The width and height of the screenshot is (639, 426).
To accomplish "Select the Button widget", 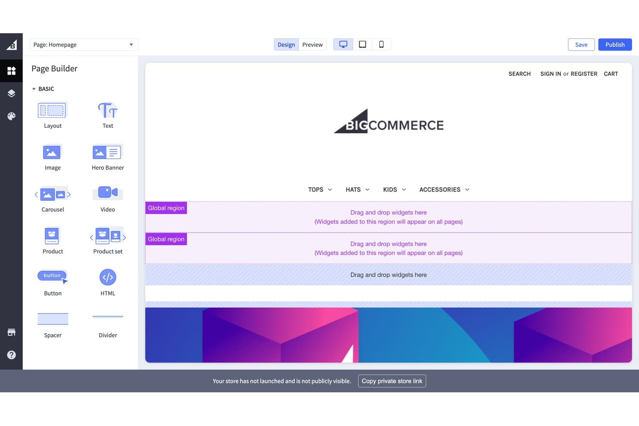I will pos(53,283).
